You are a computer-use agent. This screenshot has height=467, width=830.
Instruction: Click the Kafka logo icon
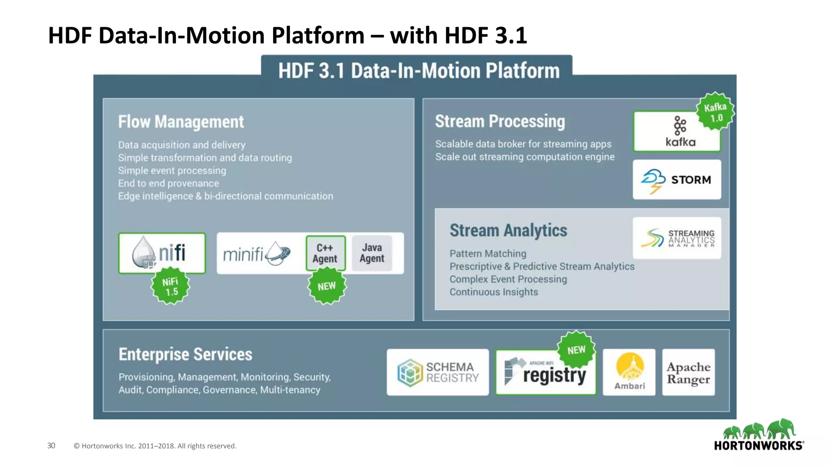tap(680, 126)
